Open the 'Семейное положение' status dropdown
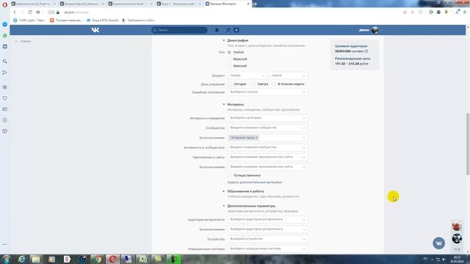The image size is (470, 264). (x=267, y=92)
